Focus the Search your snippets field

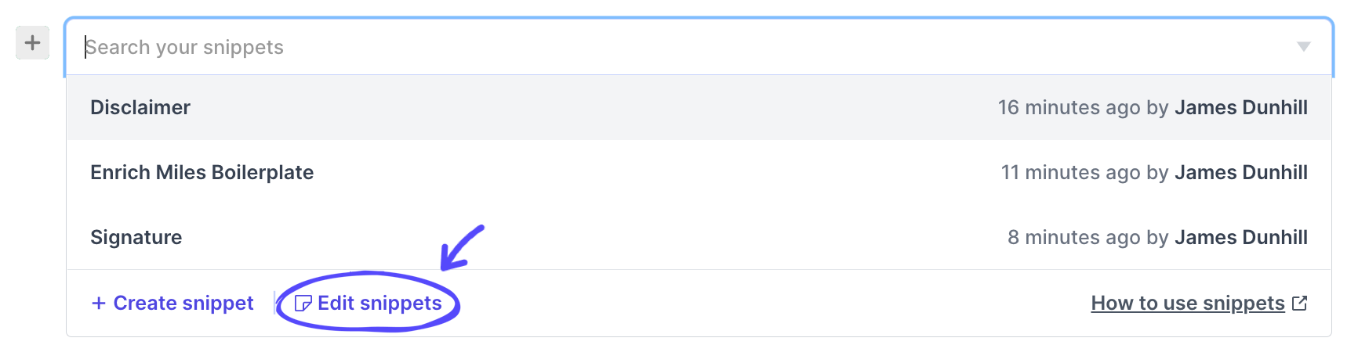682,47
